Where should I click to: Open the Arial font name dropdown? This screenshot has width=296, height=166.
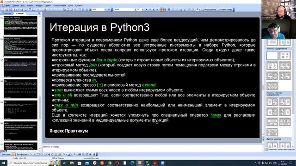click(136, 9)
